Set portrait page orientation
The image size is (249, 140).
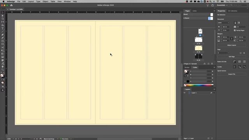click(235, 23)
